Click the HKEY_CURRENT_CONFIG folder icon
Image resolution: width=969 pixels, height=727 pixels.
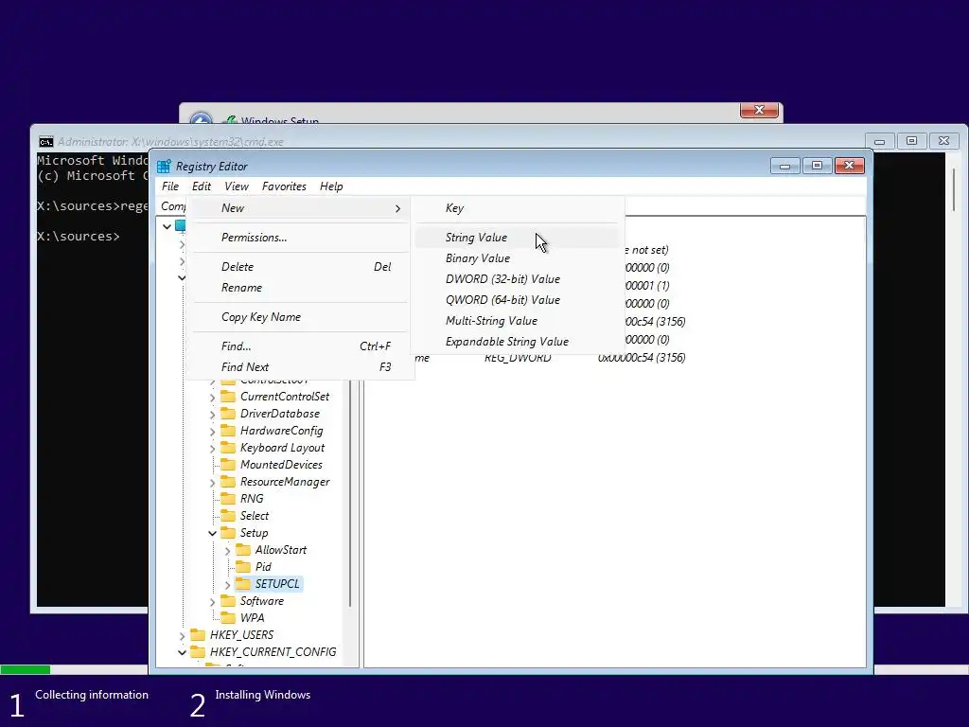coord(198,651)
